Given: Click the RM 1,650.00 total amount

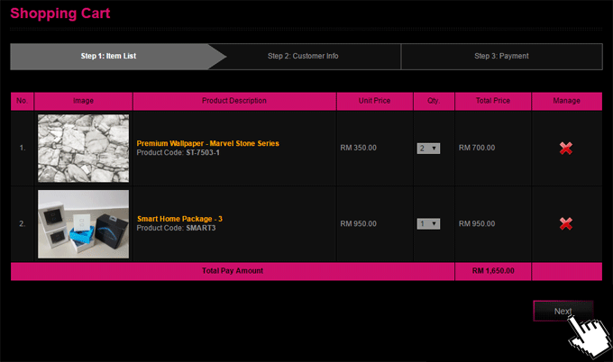Looking at the screenshot, I should 493,270.
